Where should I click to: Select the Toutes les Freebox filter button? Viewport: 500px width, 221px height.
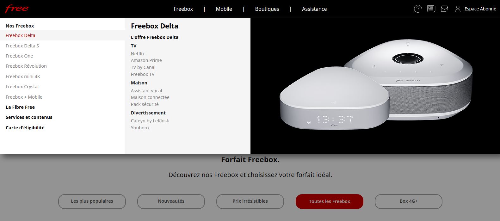(329, 201)
